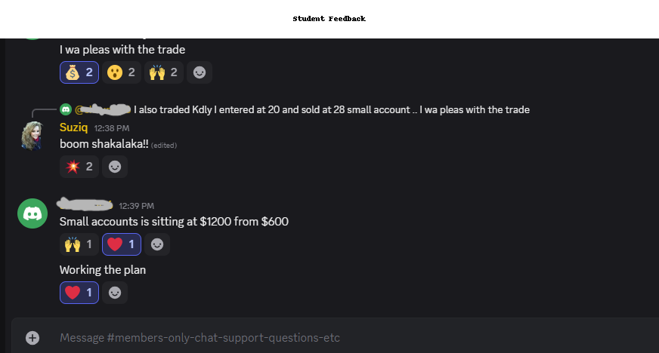Toggle raised hands reaction with count 2
659x353 pixels.
[x=164, y=72]
